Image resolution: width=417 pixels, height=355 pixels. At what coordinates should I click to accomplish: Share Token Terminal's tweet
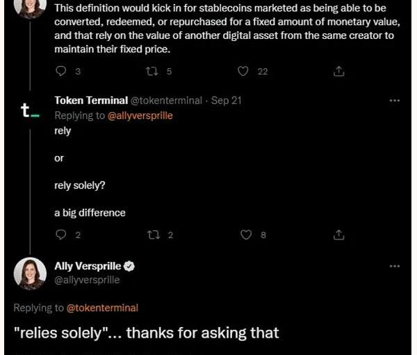click(339, 235)
